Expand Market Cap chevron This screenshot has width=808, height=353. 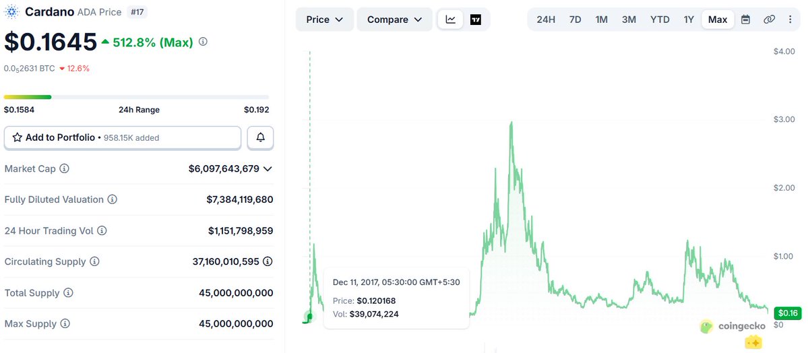268,168
